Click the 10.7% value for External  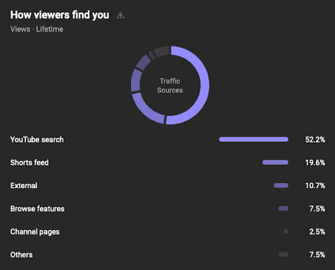(315, 186)
